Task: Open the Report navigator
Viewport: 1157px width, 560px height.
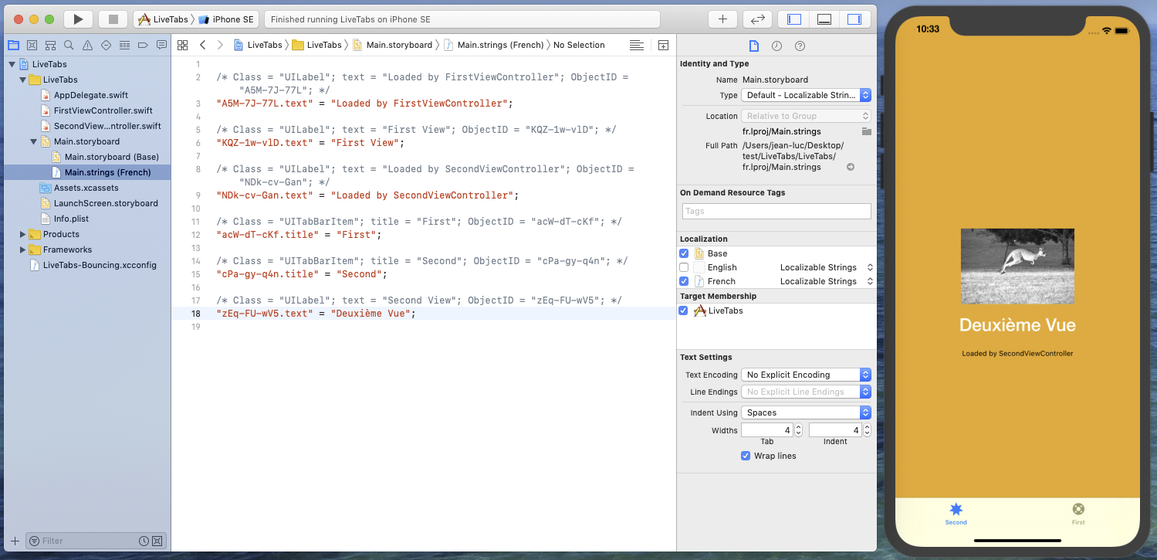Action: 161,46
